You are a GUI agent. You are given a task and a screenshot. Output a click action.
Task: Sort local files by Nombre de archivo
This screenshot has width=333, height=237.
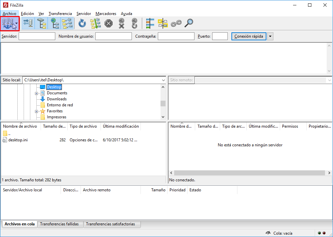tap(21, 126)
